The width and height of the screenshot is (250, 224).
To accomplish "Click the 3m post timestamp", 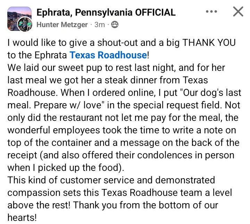I will [100, 25].
